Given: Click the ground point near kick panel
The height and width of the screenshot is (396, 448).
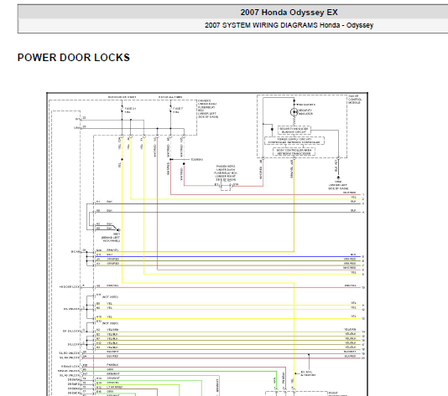Looking at the screenshot, I should [x=118, y=229].
